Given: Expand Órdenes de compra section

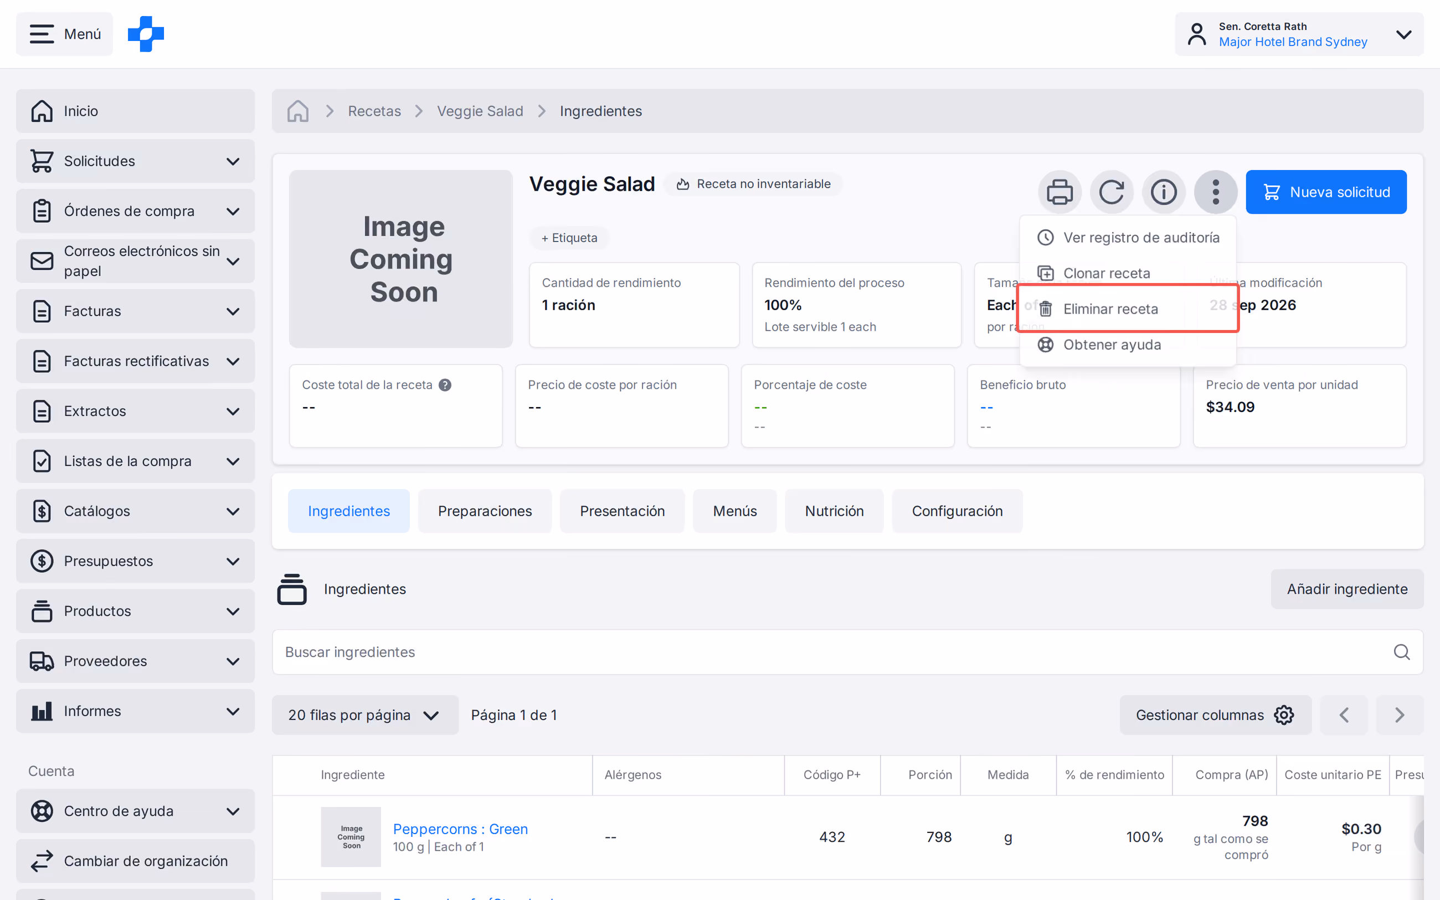Looking at the screenshot, I should [x=135, y=212].
